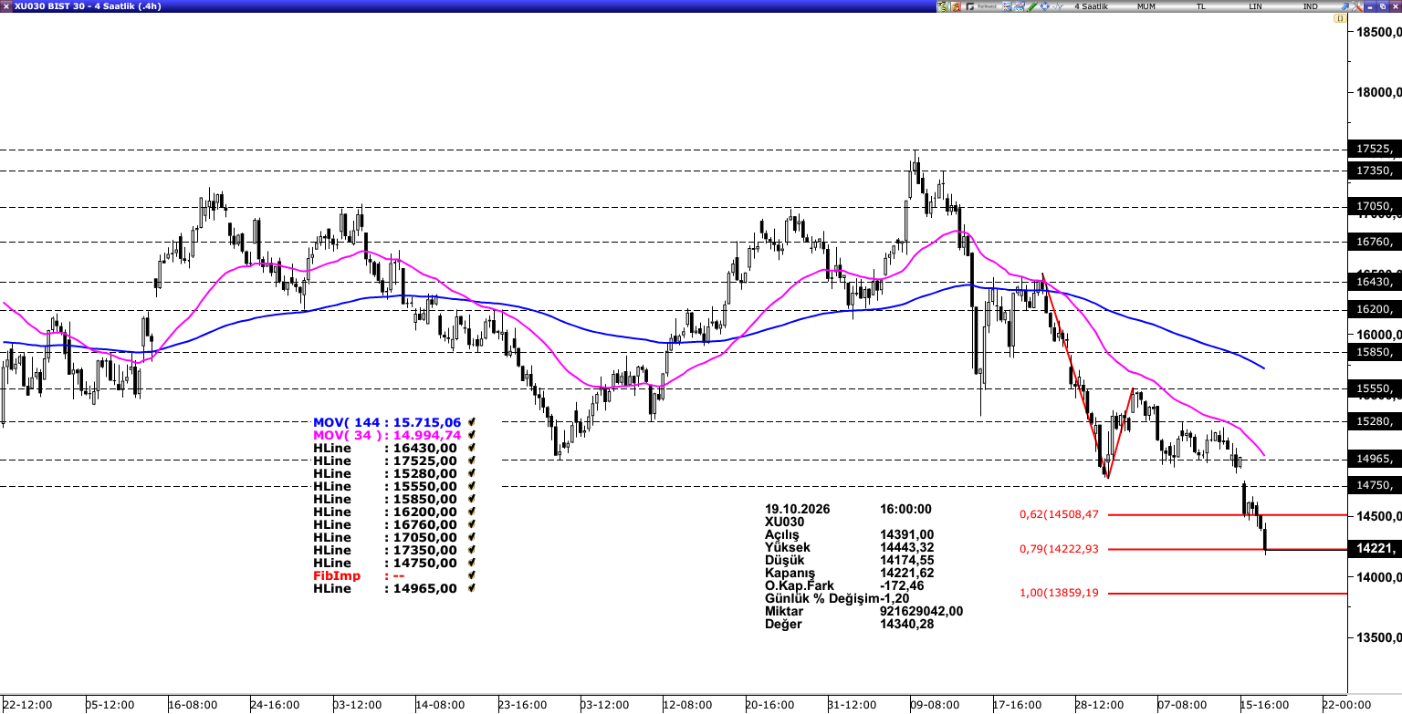Open the 4 Saatlik period selector
1402x714 pixels.
pos(1091,6)
